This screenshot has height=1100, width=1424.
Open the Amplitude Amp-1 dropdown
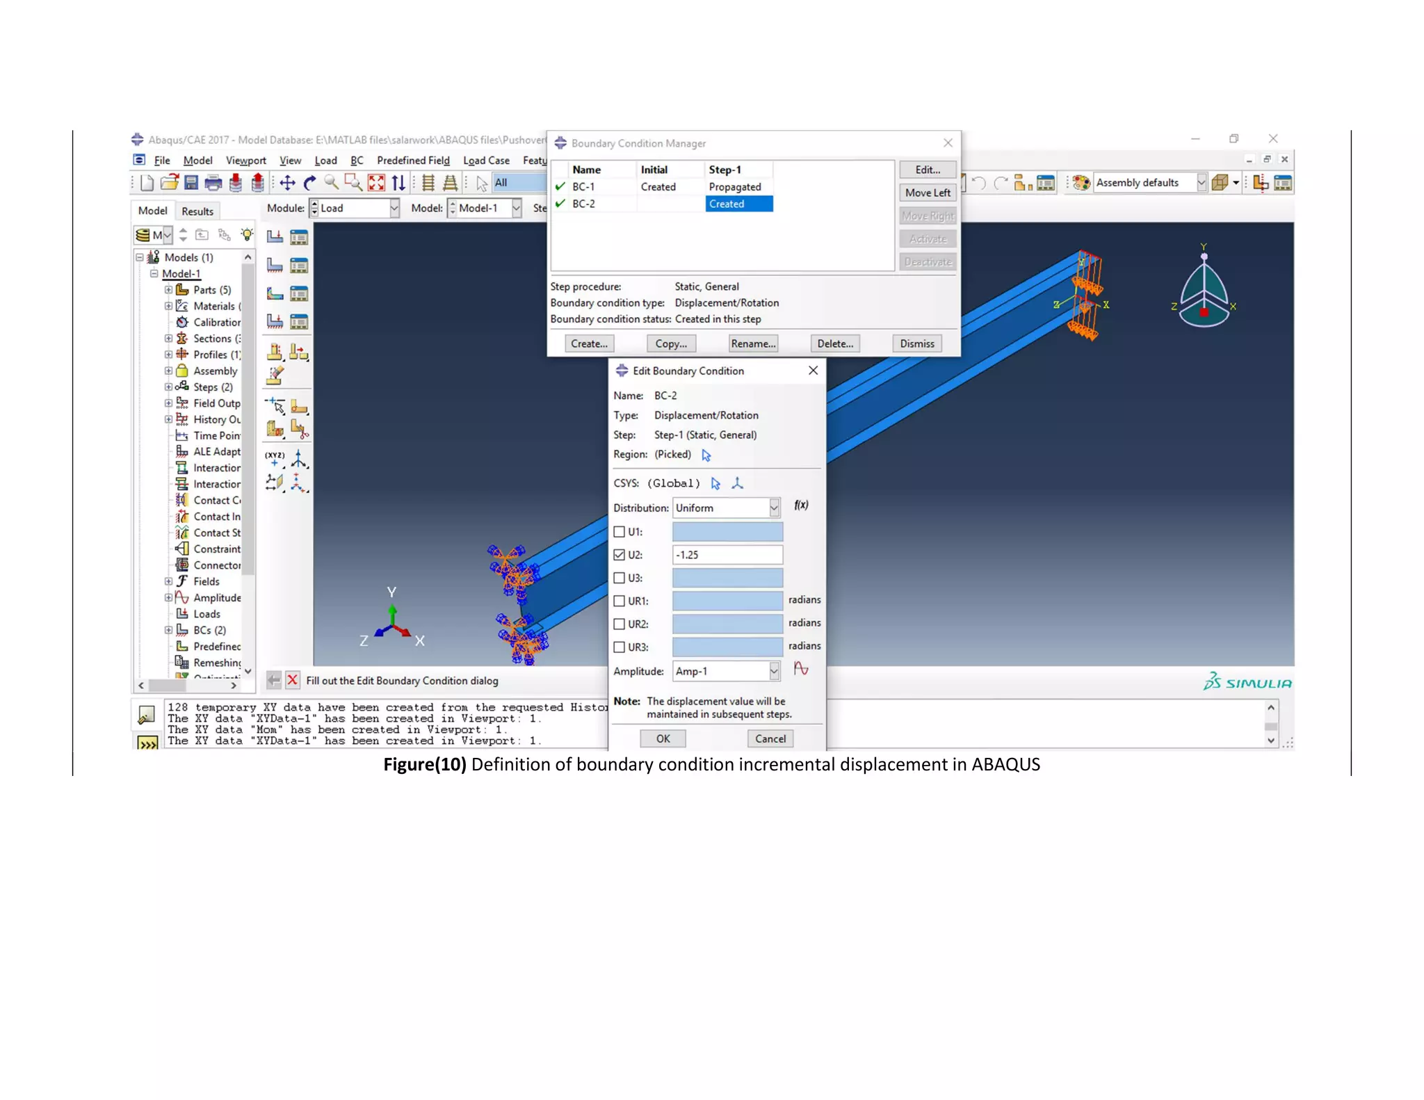point(727,671)
